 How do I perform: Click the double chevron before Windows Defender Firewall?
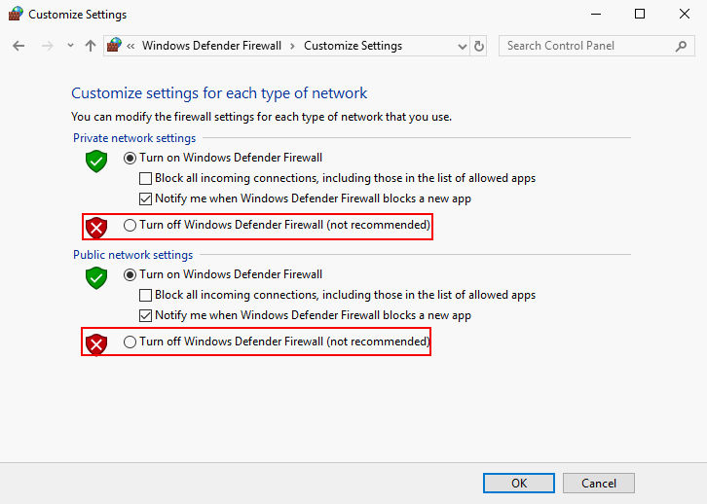(x=130, y=46)
